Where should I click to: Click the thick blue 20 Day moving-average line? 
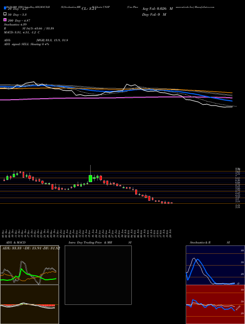click(116, 91)
